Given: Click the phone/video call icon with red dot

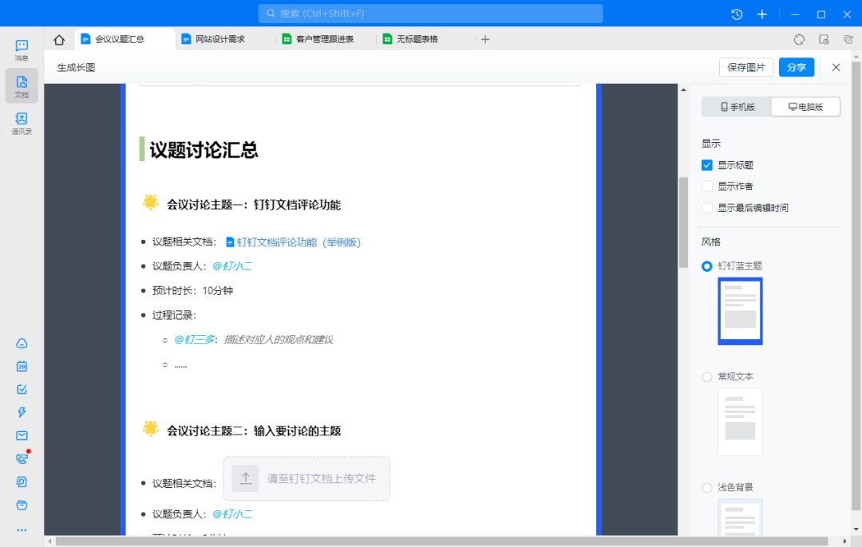Looking at the screenshot, I should (22, 458).
